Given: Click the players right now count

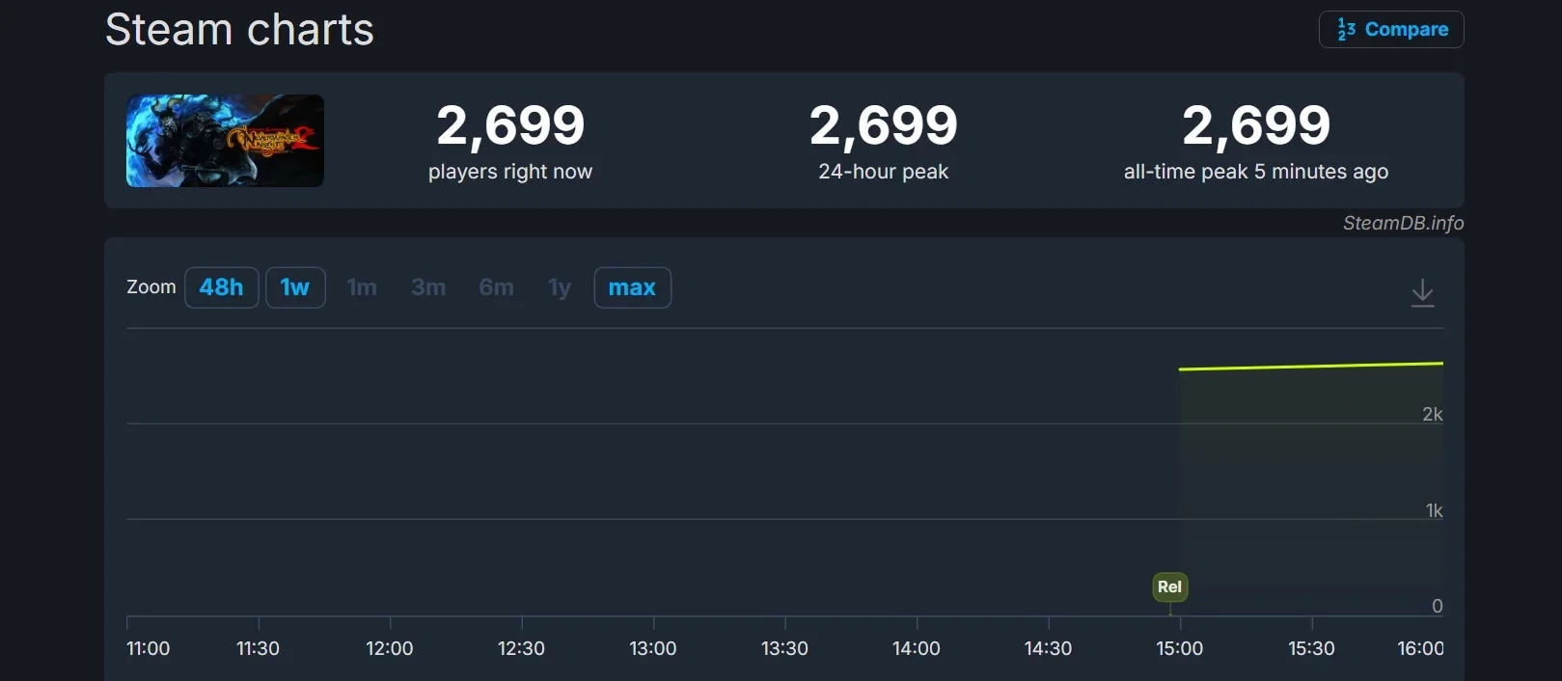Looking at the screenshot, I should coord(510,125).
